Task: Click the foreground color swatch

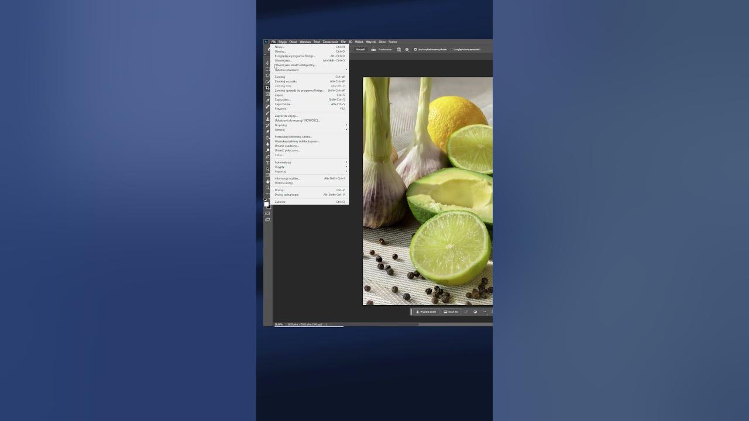Action: coord(266,203)
